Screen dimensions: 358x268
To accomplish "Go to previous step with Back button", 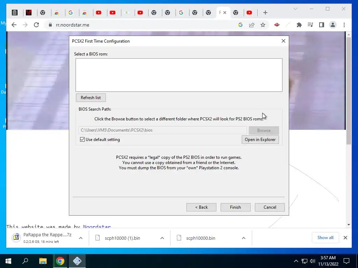I will pyautogui.click(x=201, y=207).
